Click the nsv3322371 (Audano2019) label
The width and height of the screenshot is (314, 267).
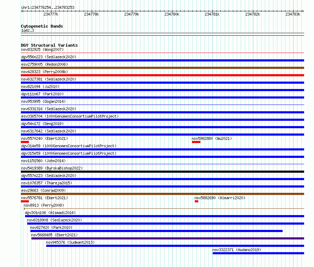(x=237, y=250)
